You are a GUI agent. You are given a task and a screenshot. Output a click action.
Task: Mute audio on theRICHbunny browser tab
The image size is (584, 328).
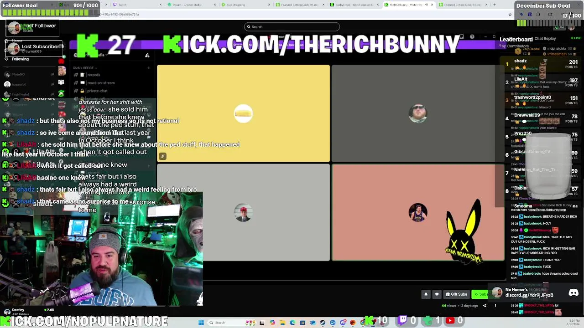pyautogui.click(x=427, y=5)
